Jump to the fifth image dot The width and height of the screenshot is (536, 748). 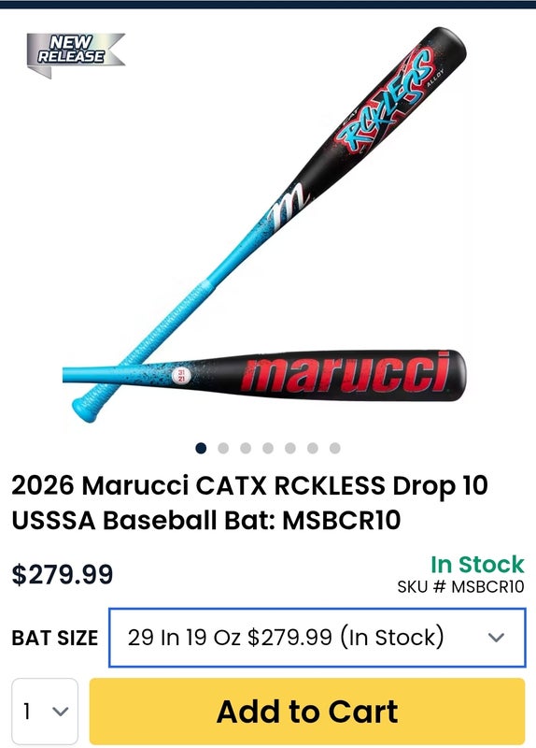[290, 448]
